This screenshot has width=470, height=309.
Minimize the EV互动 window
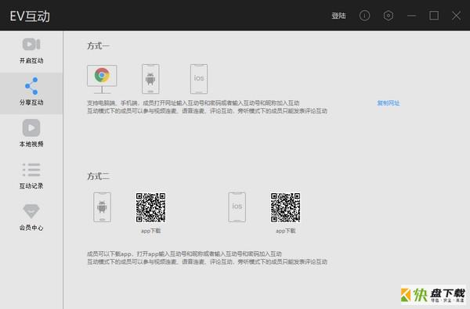(411, 16)
